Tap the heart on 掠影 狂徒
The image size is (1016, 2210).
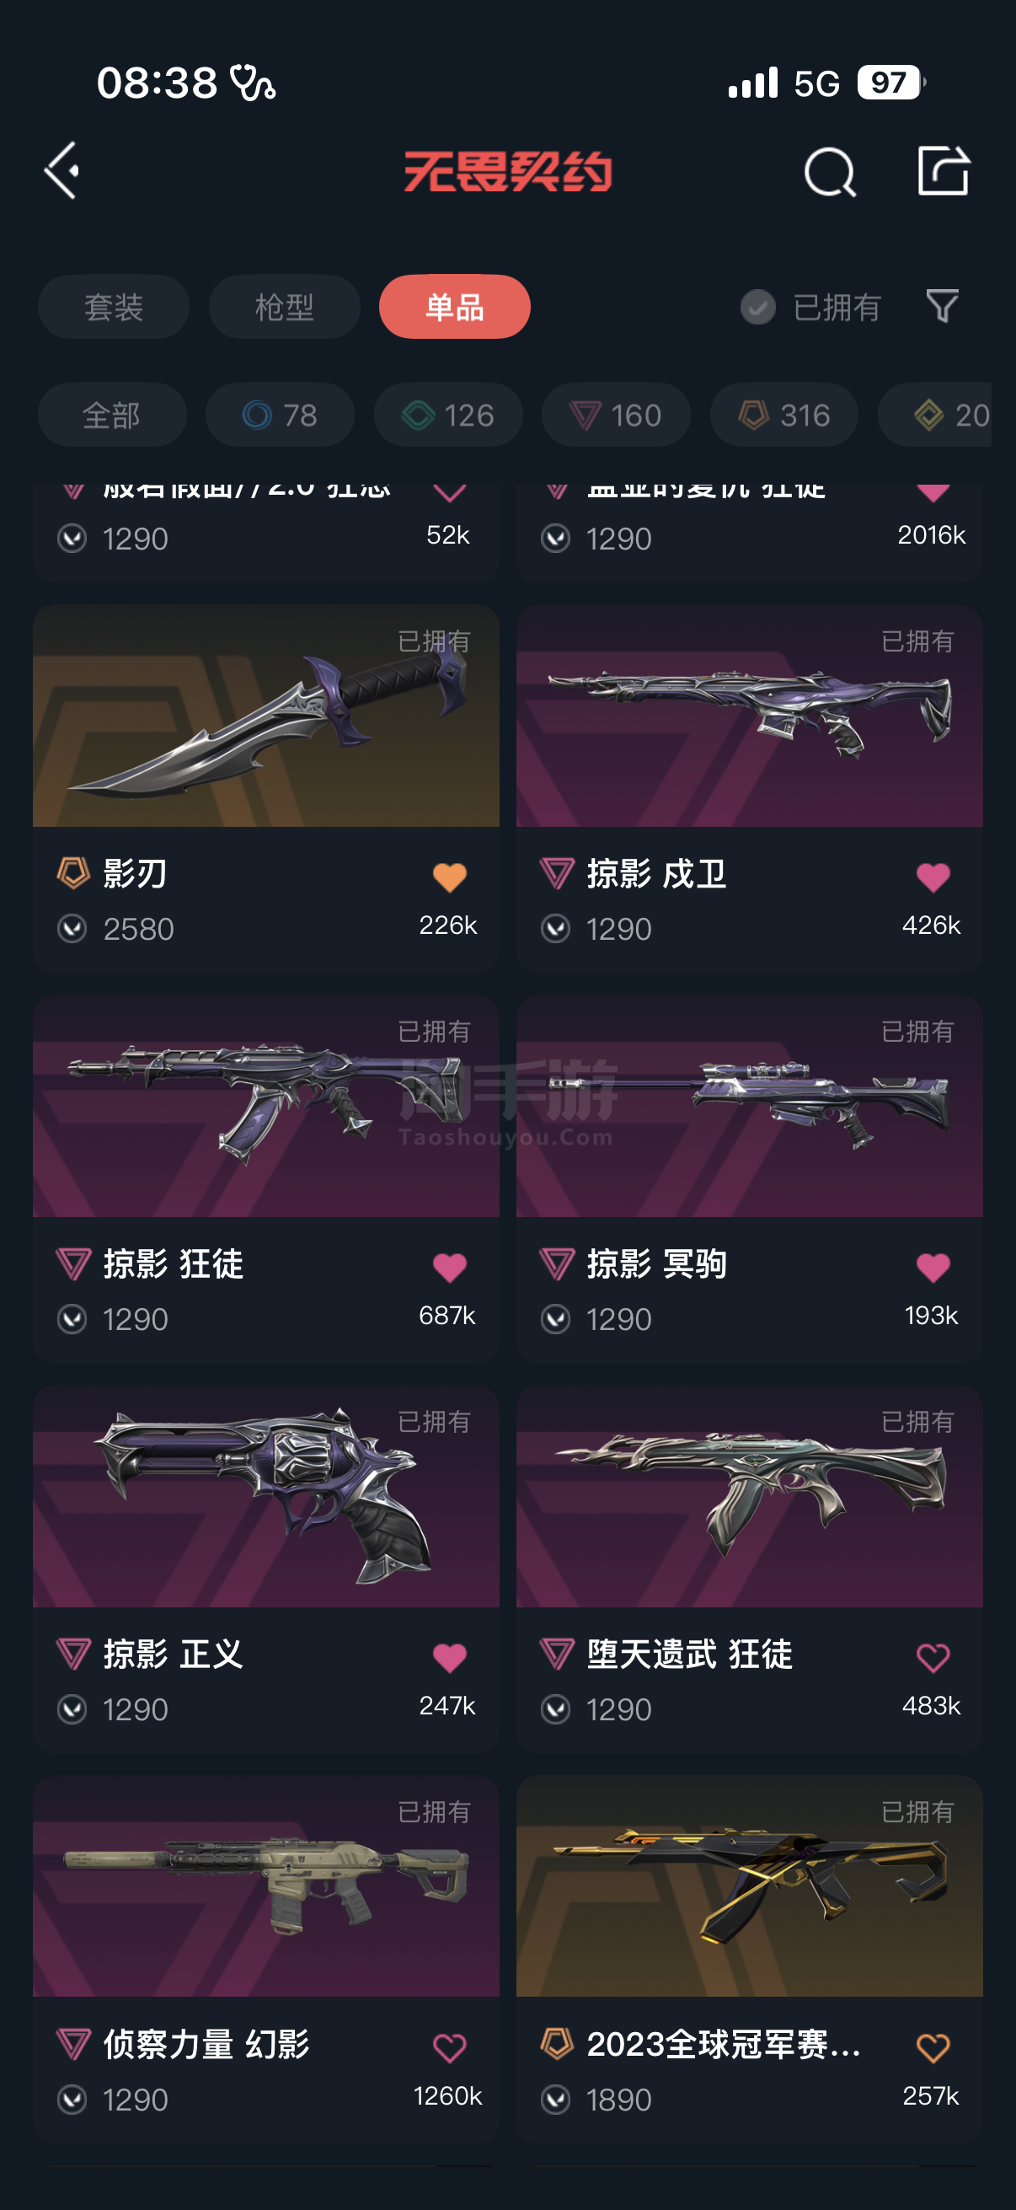pyautogui.click(x=449, y=1267)
